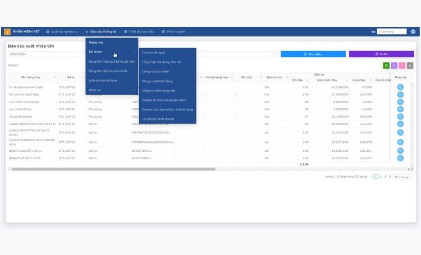Click the Phần Mềm Việt logo icon
Viewport: 421px width, 255px height.
(7, 31)
